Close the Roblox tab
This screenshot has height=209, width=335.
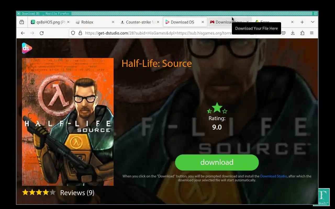point(113,22)
